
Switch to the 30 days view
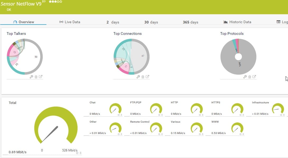click(x=151, y=22)
